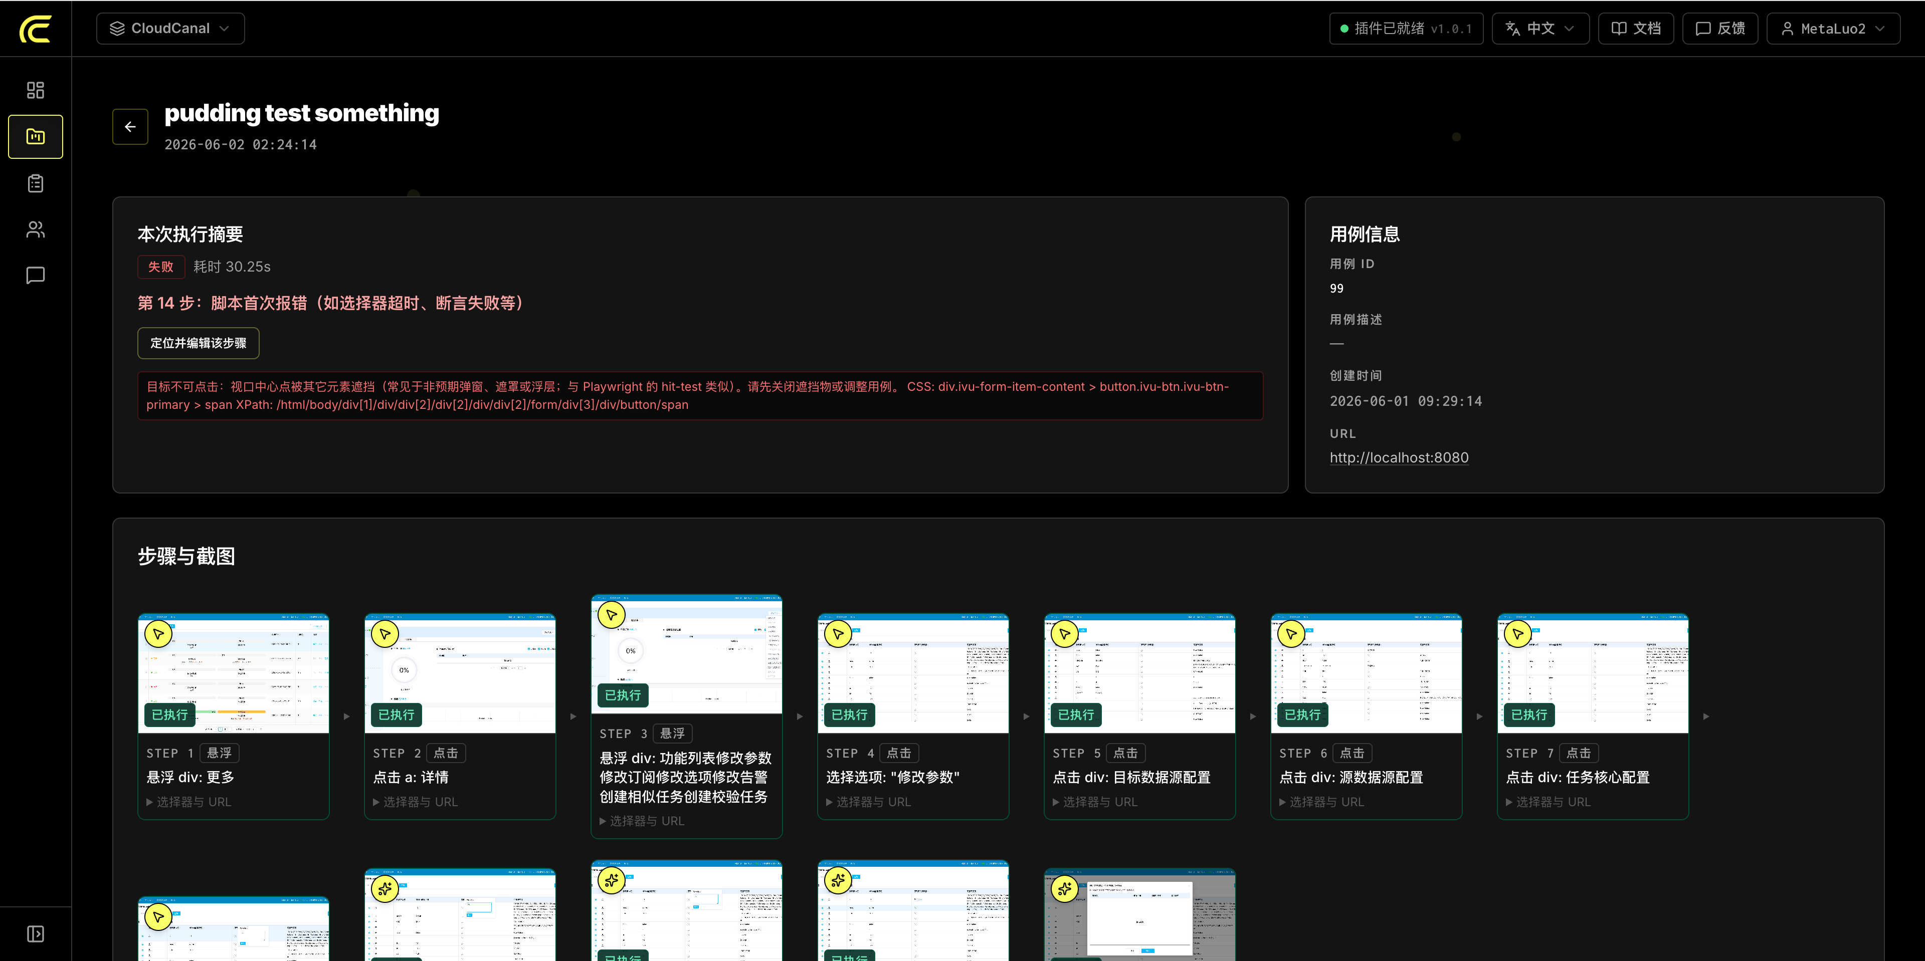Click the 失败 status tag
Viewport: 1925px width, 961px height.
160,267
